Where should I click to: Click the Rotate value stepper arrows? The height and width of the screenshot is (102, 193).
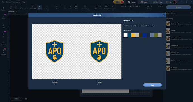[x=151, y=6]
